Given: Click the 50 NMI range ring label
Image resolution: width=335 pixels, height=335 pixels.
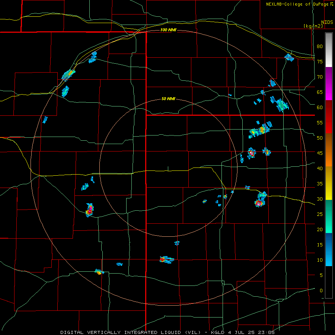Looking at the screenshot, I should 168,99.
